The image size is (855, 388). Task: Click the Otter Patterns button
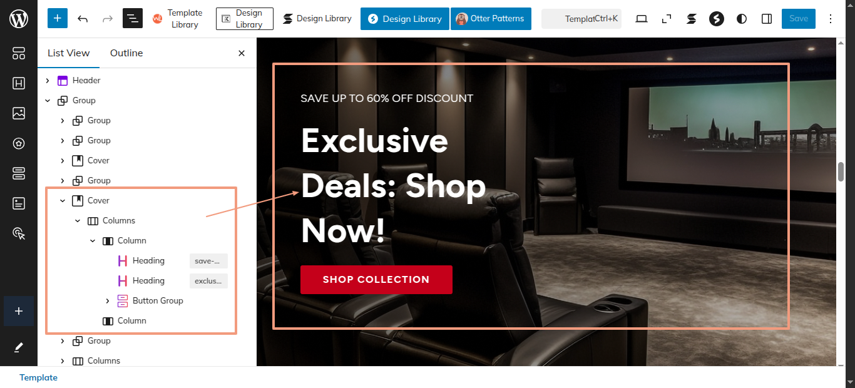pyautogui.click(x=491, y=19)
